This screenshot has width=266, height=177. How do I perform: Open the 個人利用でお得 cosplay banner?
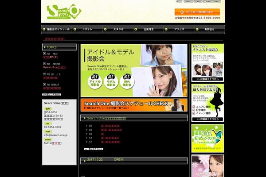(207, 103)
